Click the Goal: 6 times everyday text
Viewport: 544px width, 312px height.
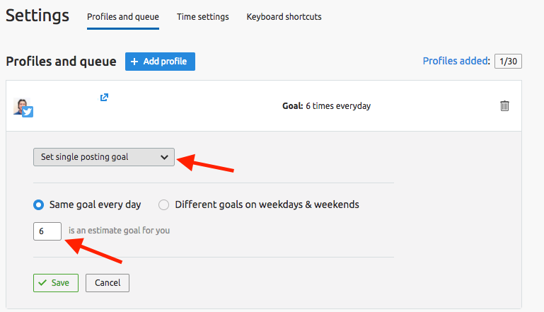(x=326, y=106)
